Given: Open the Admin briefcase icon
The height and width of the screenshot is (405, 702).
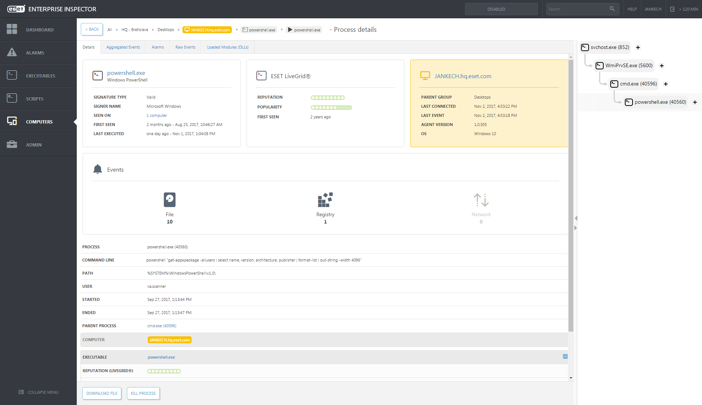Looking at the screenshot, I should point(12,144).
